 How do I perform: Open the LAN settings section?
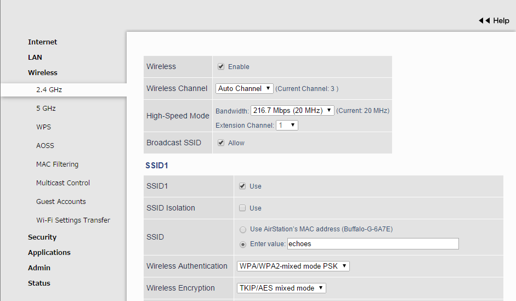tap(35, 57)
